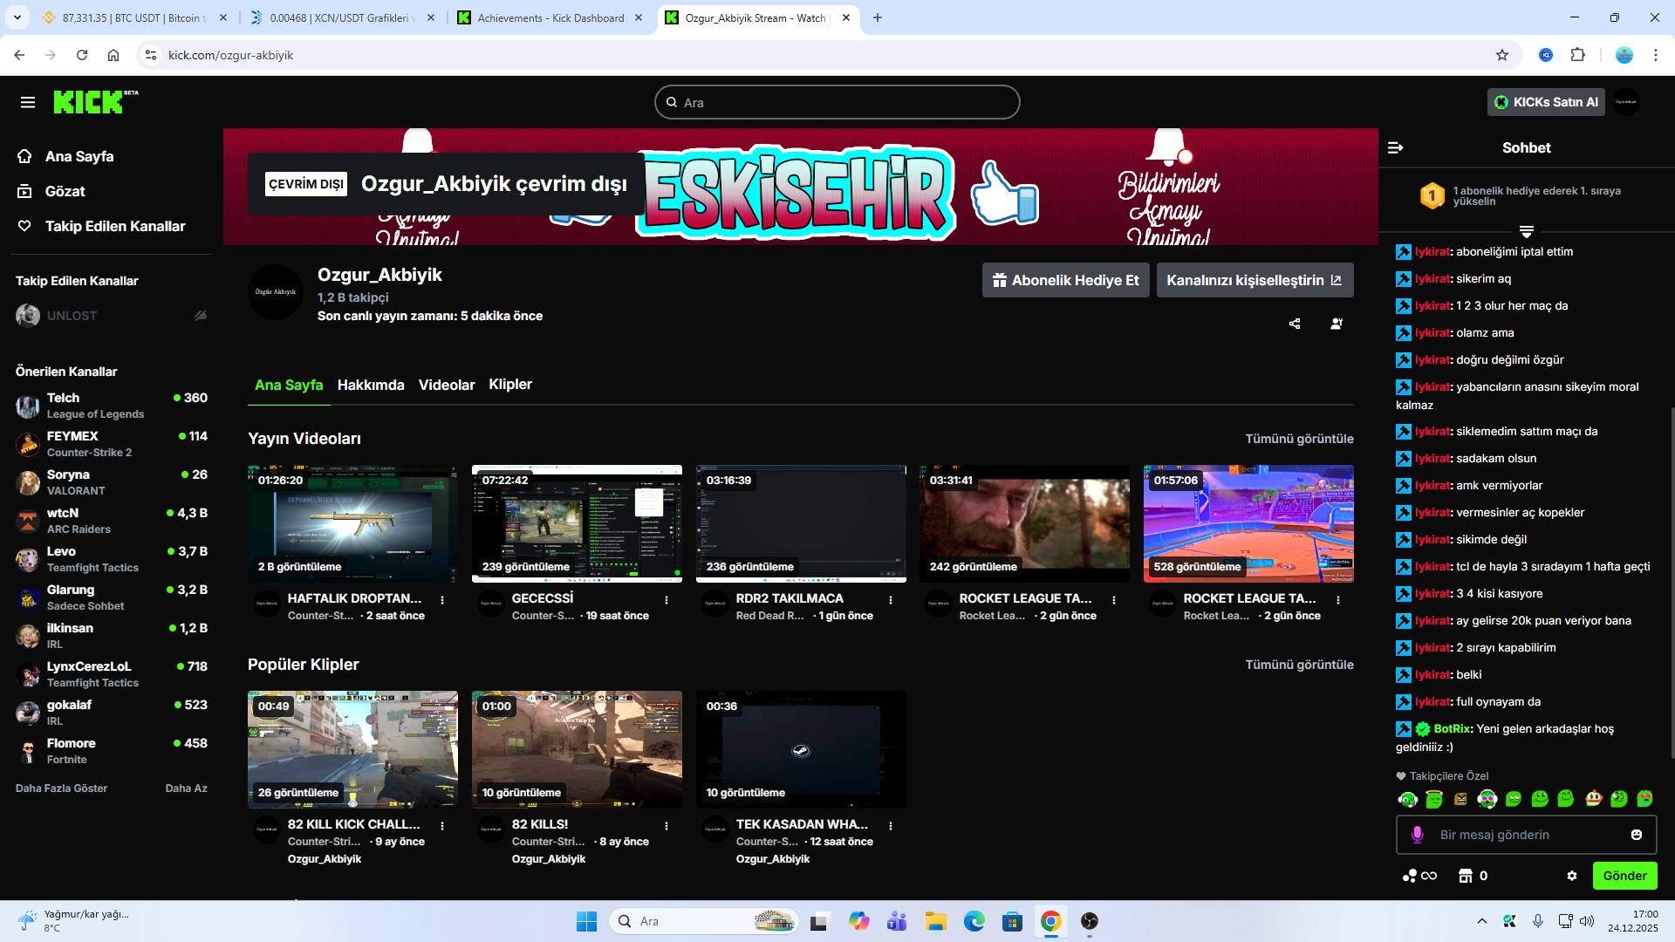
Task: Switch to the BTC USDT browser tab
Action: (134, 17)
